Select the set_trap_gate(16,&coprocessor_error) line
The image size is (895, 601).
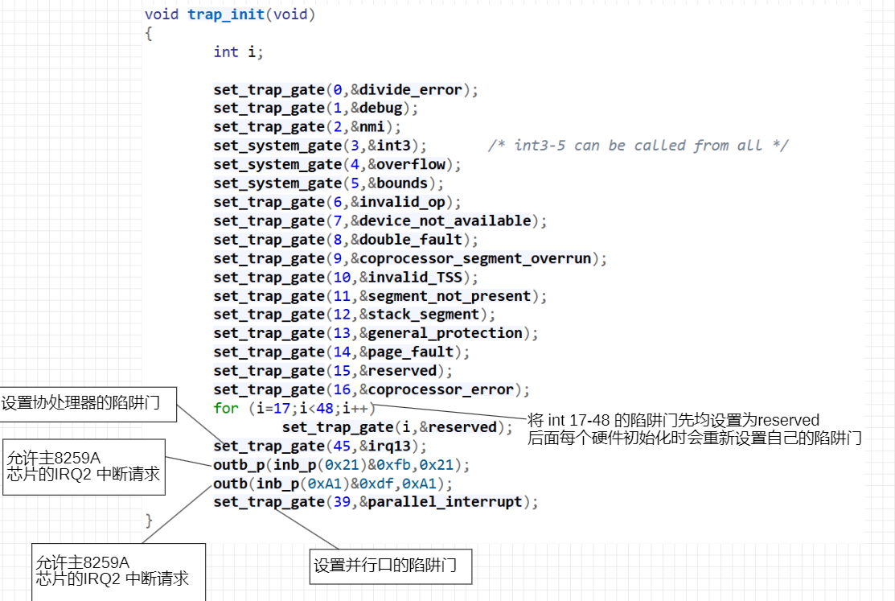click(371, 390)
